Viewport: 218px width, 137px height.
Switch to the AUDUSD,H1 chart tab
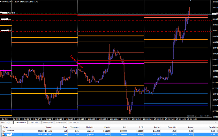6,122
